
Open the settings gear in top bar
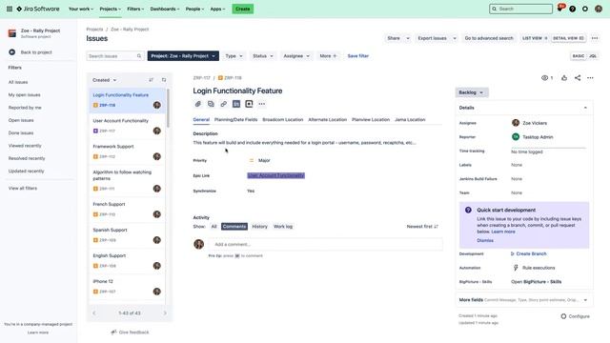[x=585, y=9]
